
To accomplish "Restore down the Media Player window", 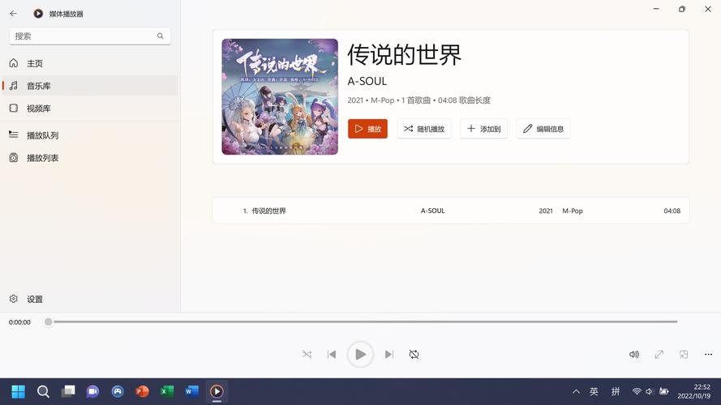I will (x=682, y=9).
